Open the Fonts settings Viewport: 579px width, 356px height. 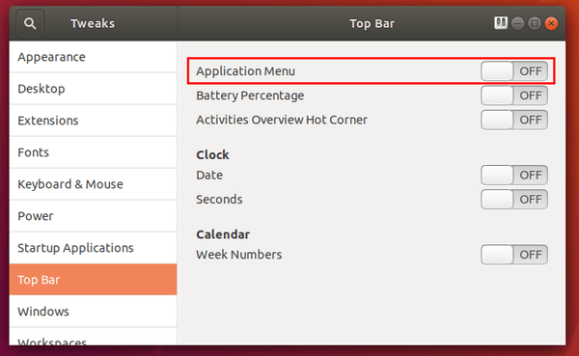93,152
